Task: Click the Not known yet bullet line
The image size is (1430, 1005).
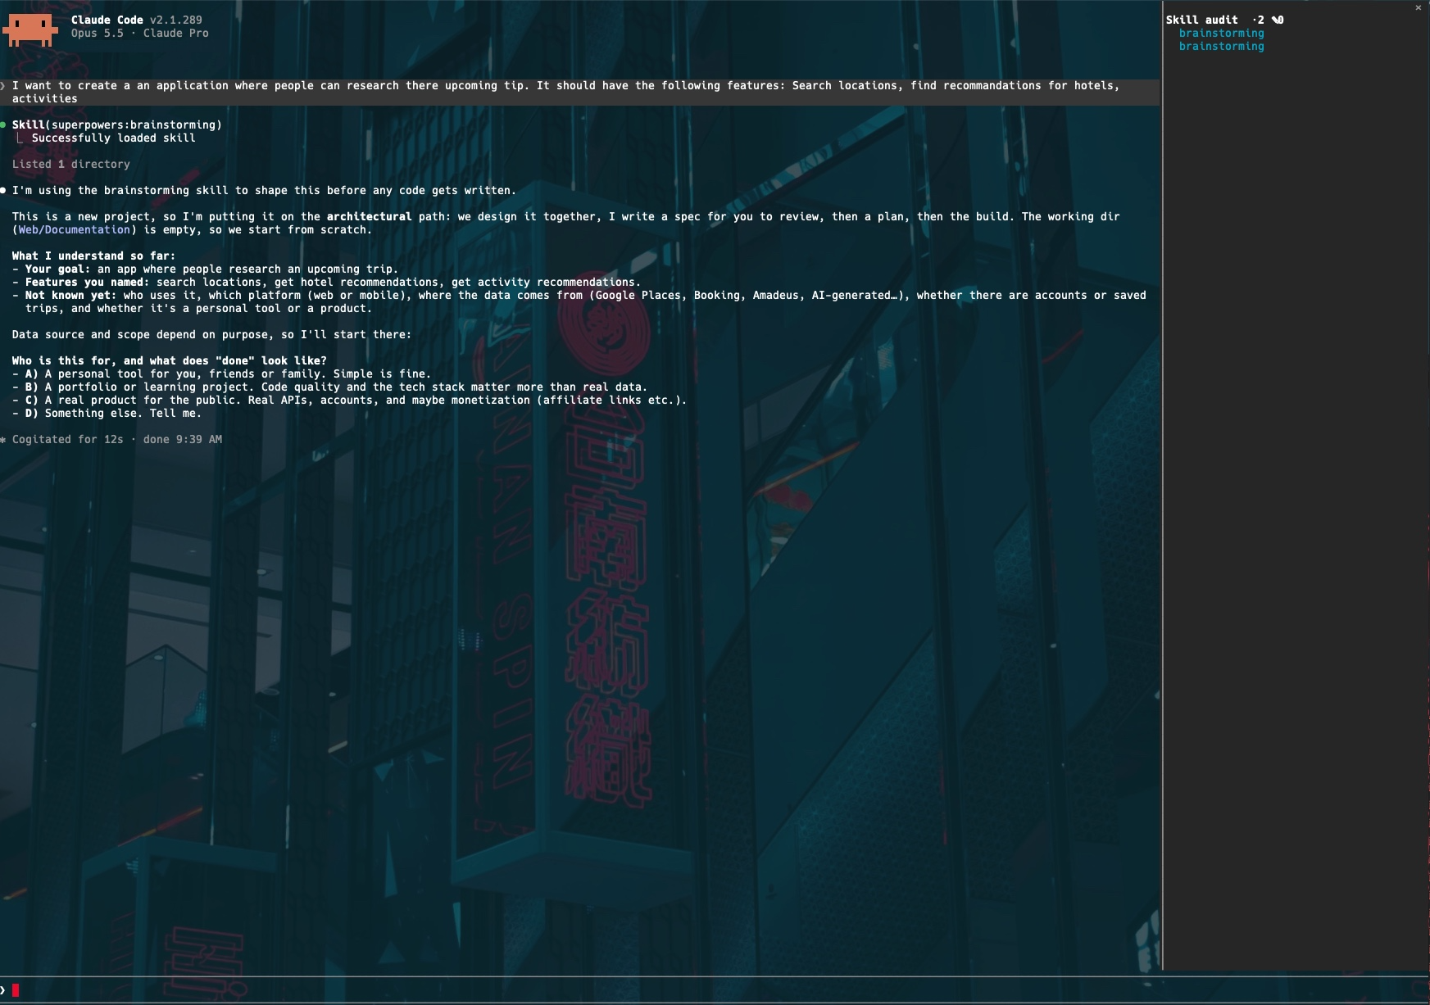Action: 579,301
